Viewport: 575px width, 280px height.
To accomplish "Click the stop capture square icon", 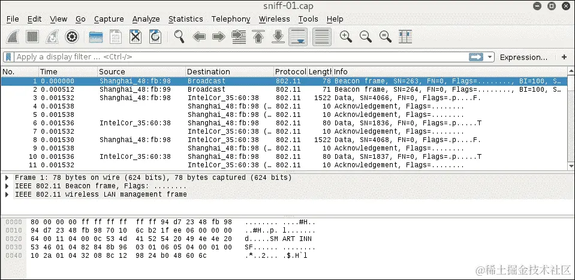I will (x=32, y=37).
